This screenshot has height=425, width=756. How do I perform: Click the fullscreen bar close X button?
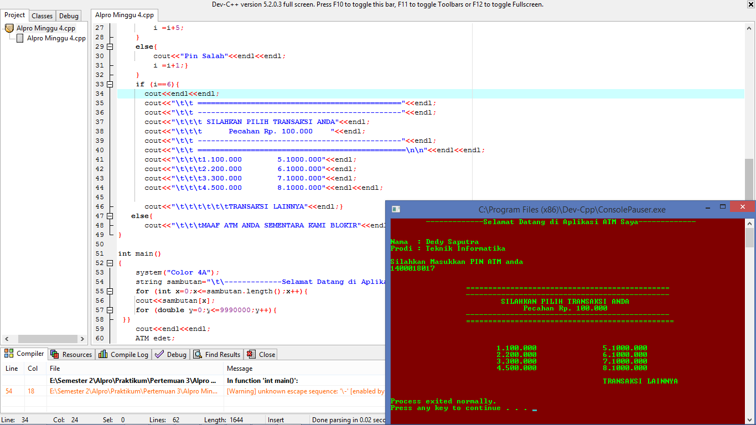tap(750, 4)
